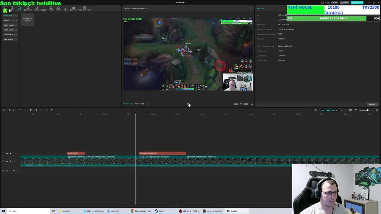Open the Metin (text) tab
Image resolution: width=381 pixels, height=214 pixels.
click(x=19, y=8)
